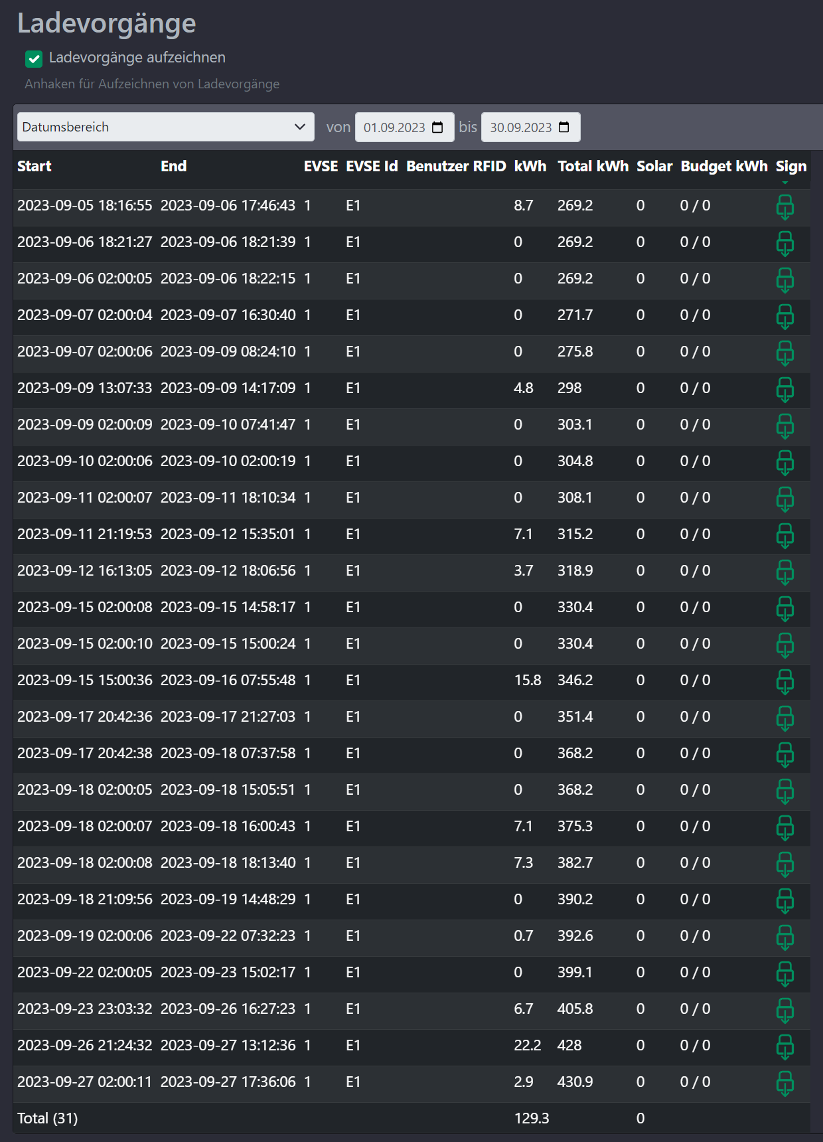
Task: Click the sign icon for the 298 Total kWh row
Action: pos(785,390)
